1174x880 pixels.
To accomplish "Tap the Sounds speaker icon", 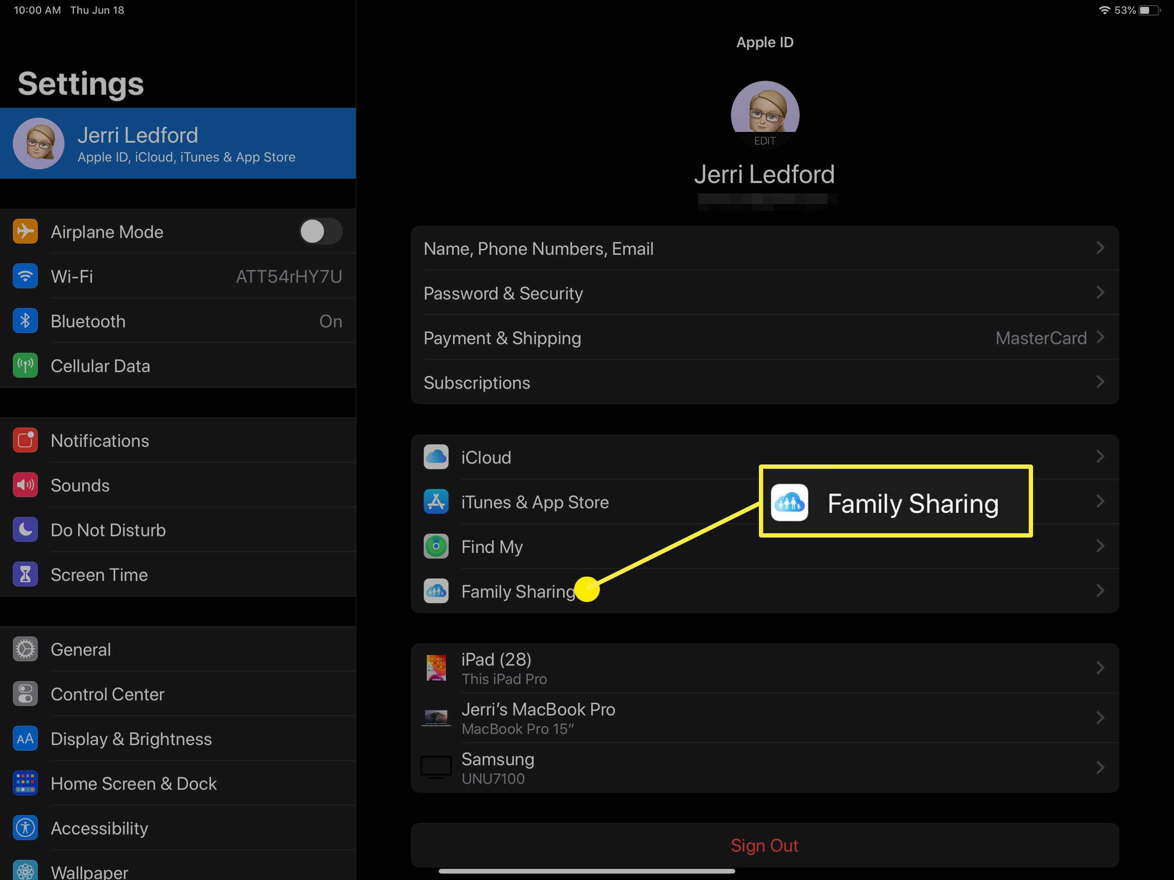I will click(x=25, y=485).
